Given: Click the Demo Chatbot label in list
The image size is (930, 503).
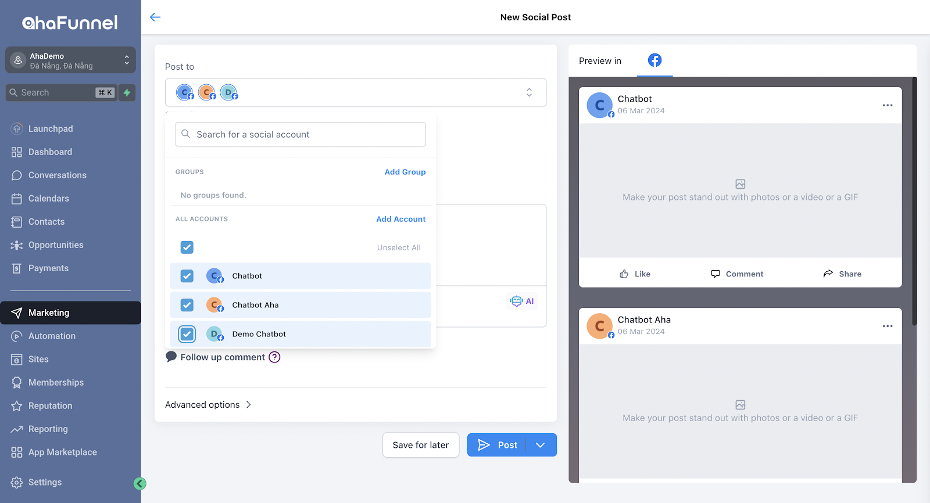Looking at the screenshot, I should pyautogui.click(x=259, y=334).
